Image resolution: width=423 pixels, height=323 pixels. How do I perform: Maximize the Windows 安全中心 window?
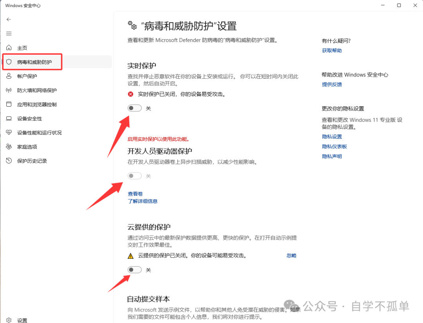coord(399,5)
